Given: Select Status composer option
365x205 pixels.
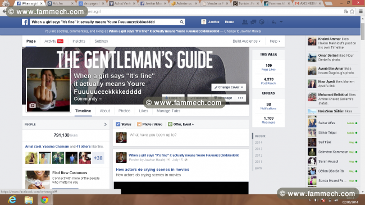Looking at the screenshot, I should 124,124.
